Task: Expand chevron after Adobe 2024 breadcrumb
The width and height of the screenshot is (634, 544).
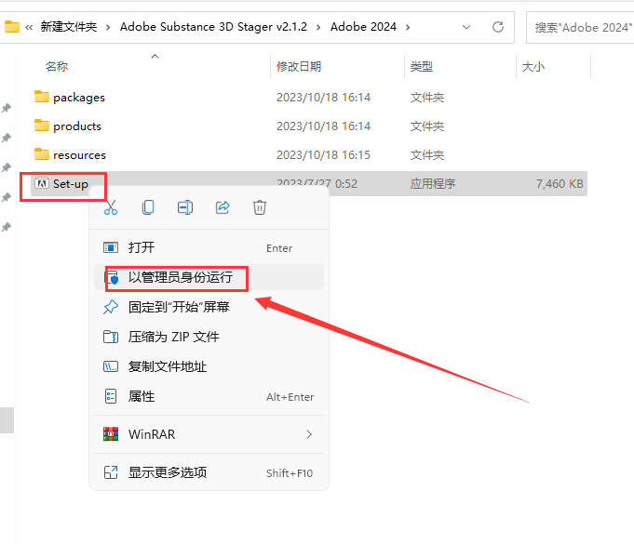Action: click(x=408, y=27)
